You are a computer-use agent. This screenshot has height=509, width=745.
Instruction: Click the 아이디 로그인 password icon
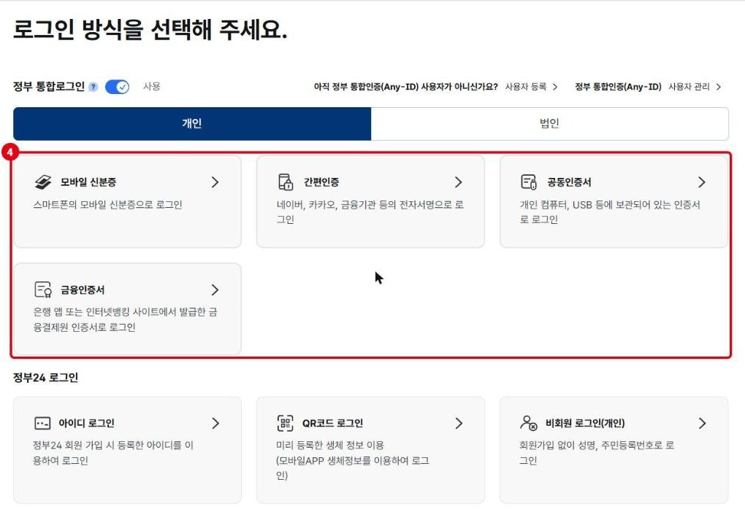pos(42,423)
